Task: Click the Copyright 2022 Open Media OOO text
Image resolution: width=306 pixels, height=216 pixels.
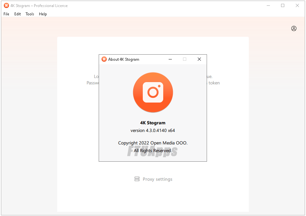Action: (153, 143)
